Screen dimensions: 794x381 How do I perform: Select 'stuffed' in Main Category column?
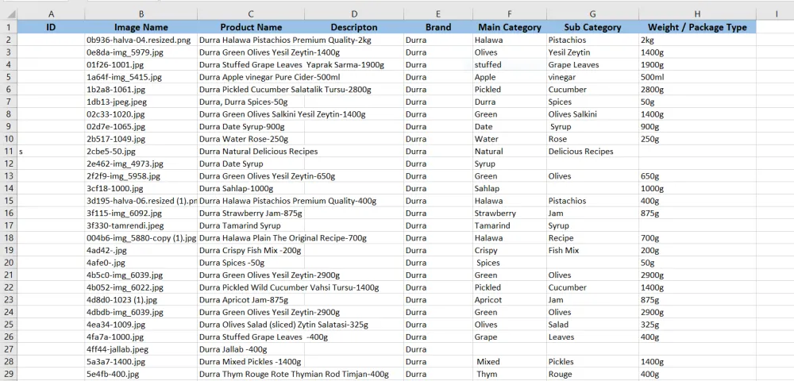[x=510, y=65]
